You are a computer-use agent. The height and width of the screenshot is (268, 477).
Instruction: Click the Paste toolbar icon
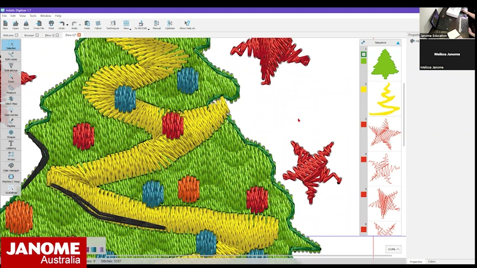tap(87, 25)
